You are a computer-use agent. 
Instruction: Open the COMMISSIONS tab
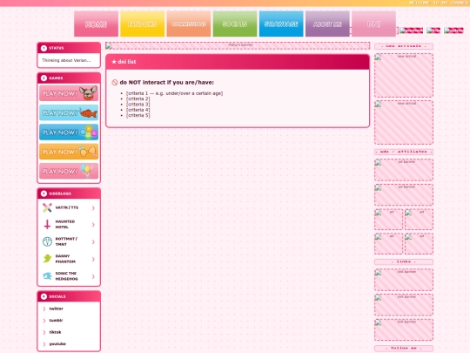pyautogui.click(x=189, y=24)
